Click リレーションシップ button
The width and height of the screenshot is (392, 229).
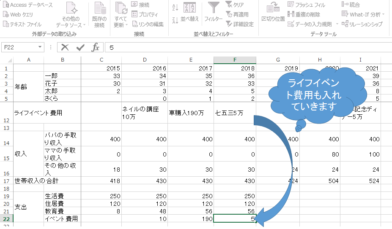pyautogui.click(x=362, y=24)
